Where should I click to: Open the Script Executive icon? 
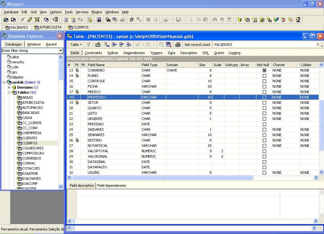(x=90, y=19)
